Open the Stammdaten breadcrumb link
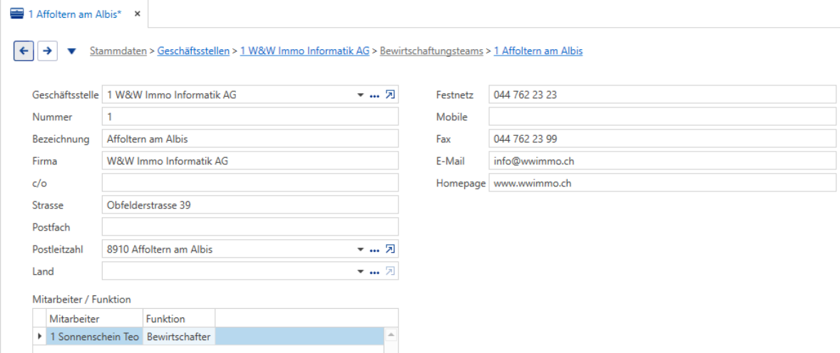Screen dimensions: 840x353 [x=118, y=51]
